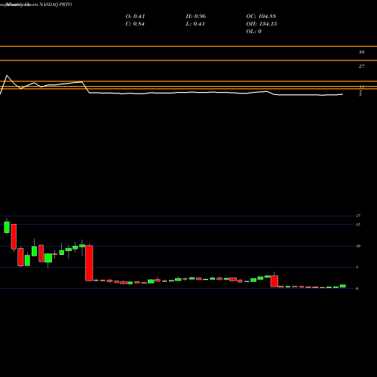Click the first green candlestick near 15

[7, 227]
